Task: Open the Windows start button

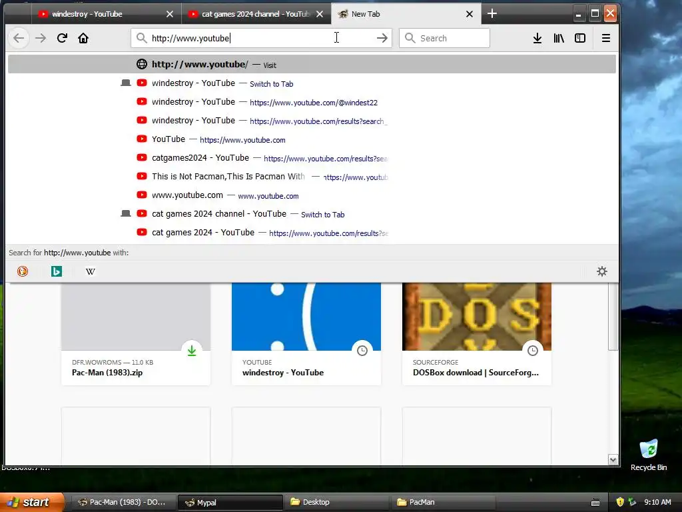Action: click(31, 502)
